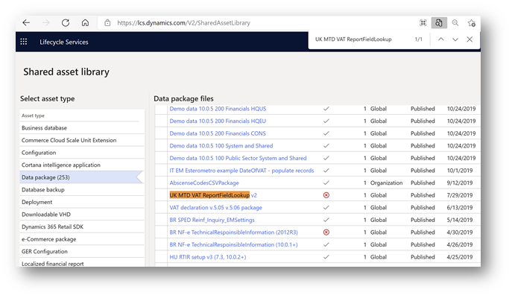Select Configuration asset type
This screenshot has width=512, height=298.
pyautogui.click(x=82, y=153)
